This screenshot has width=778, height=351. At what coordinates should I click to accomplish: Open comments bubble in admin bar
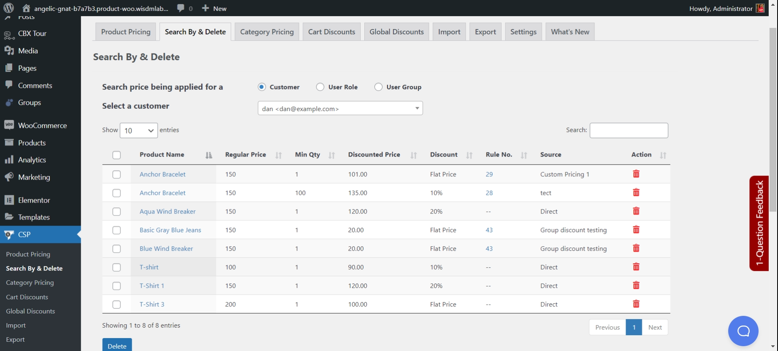point(184,8)
